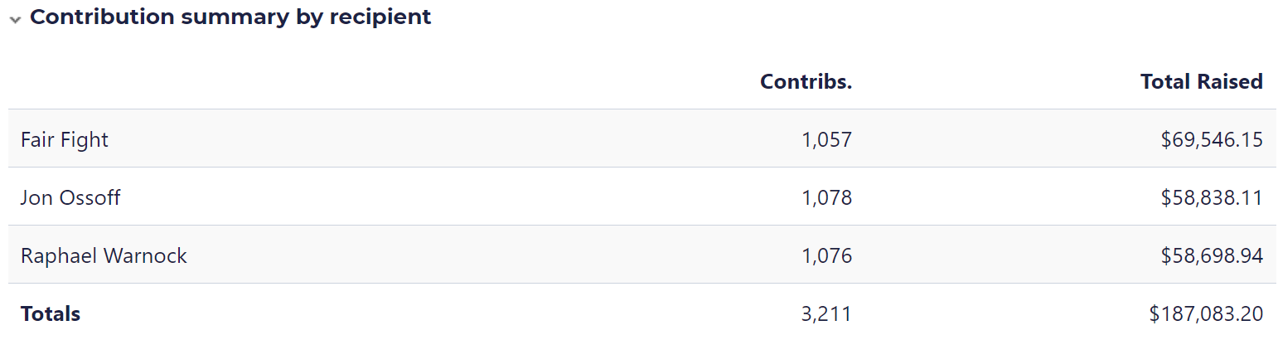
Task: Click Jon Ossoff's 1,078 contributions value
Action: [826, 197]
